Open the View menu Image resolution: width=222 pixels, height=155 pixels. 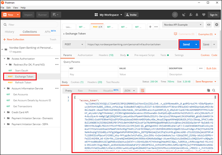click(16, 8)
